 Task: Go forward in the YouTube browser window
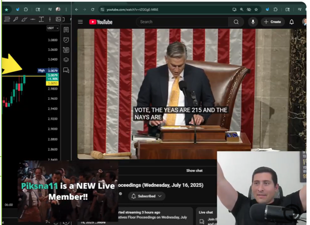[84, 10]
